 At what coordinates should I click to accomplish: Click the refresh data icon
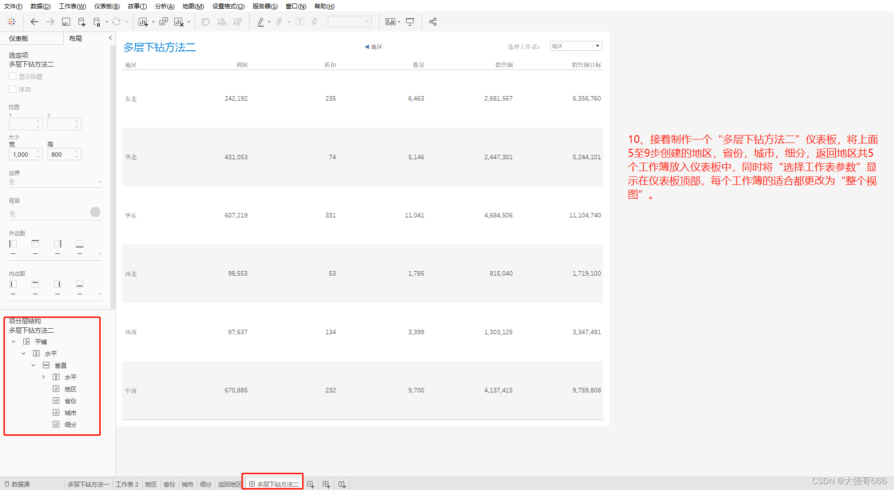pyautogui.click(x=116, y=22)
